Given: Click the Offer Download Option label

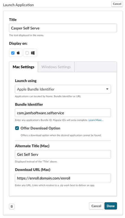Looking at the screenshot, I should tap(40, 128).
